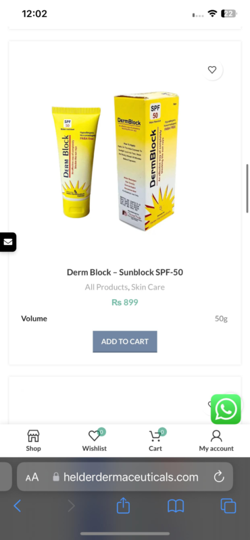Tap the heart wishlist icon on Derm Block
The image size is (250, 540).
click(212, 70)
